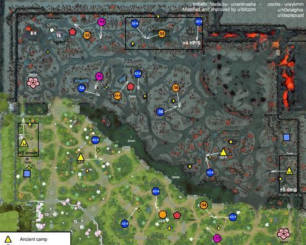The height and width of the screenshot is (245, 306).
Task: Select the blue :55-4 circle marker
Action: click(198, 21)
